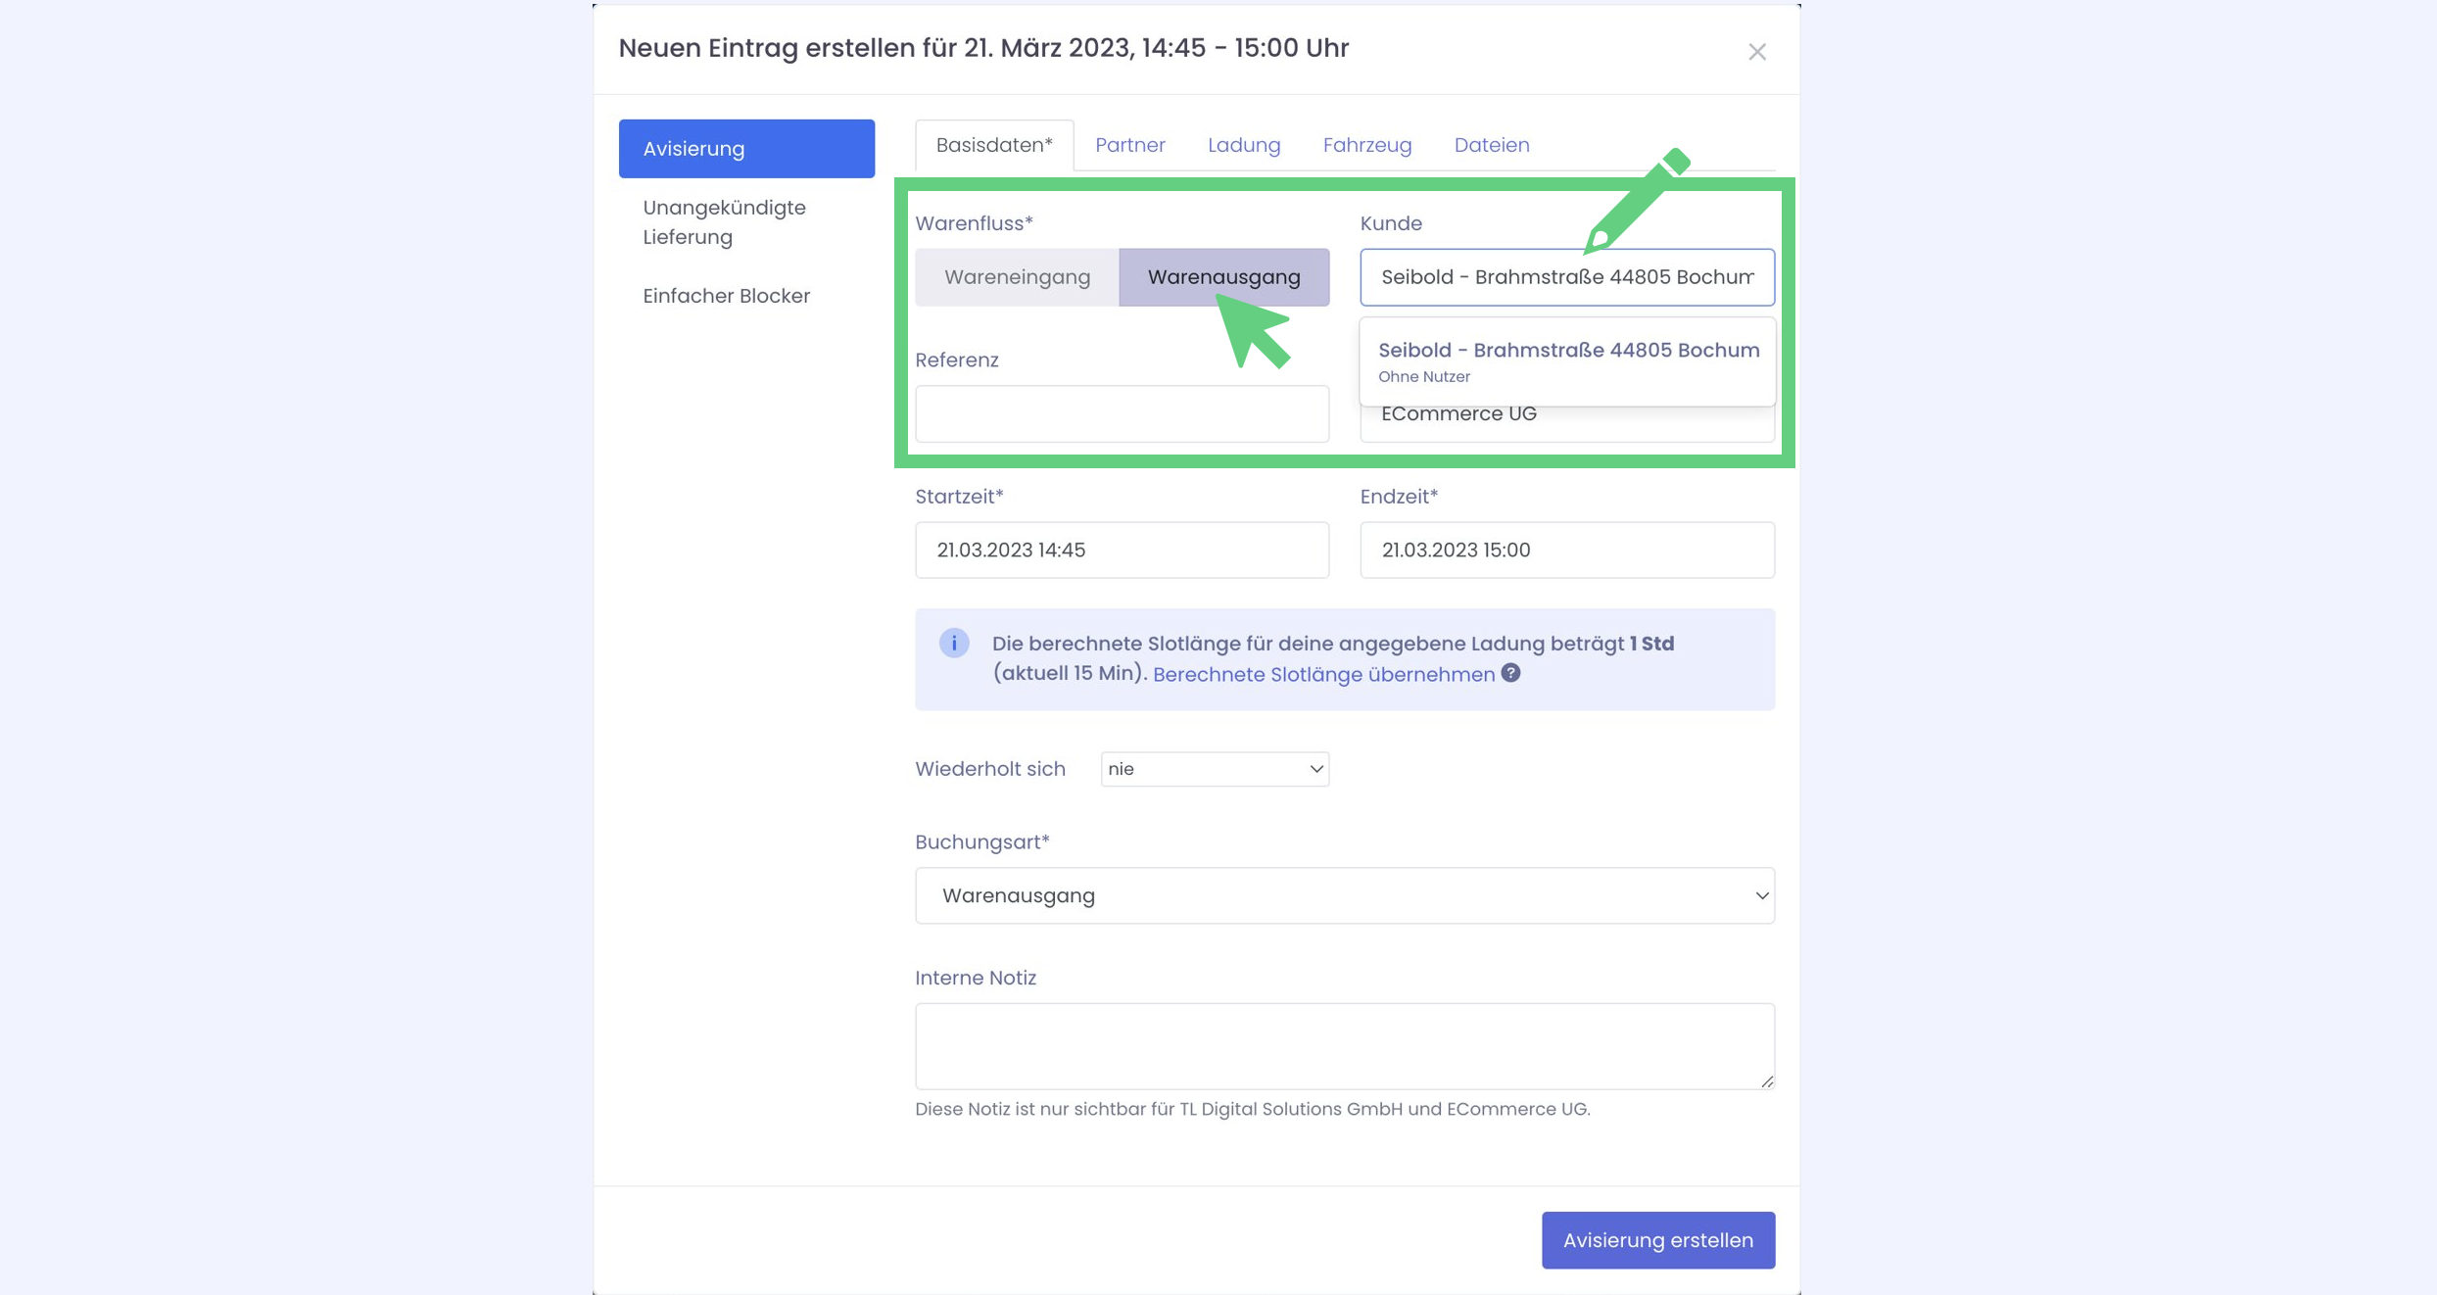Viewport: 2437px width, 1295px height.
Task: Go to the Fahrzeug tab
Action: (1366, 145)
